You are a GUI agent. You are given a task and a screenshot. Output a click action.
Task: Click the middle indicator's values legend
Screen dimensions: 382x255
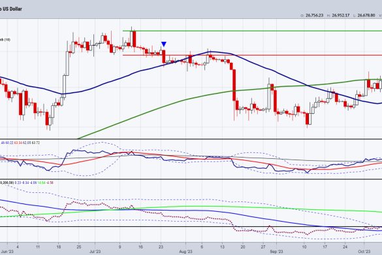[x=20, y=143]
